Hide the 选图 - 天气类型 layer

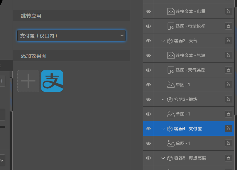coord(148,70)
